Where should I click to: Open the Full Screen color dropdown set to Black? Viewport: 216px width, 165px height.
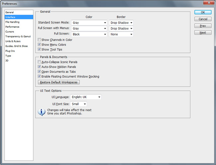pyautogui.click(x=89, y=34)
